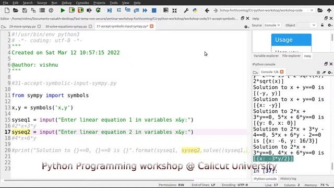Switch to File explorer tab
This screenshot has height=188, width=334.
click(x=291, y=56)
